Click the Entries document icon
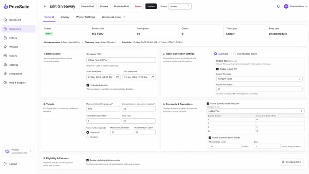The image size is (309, 174). 5,38
